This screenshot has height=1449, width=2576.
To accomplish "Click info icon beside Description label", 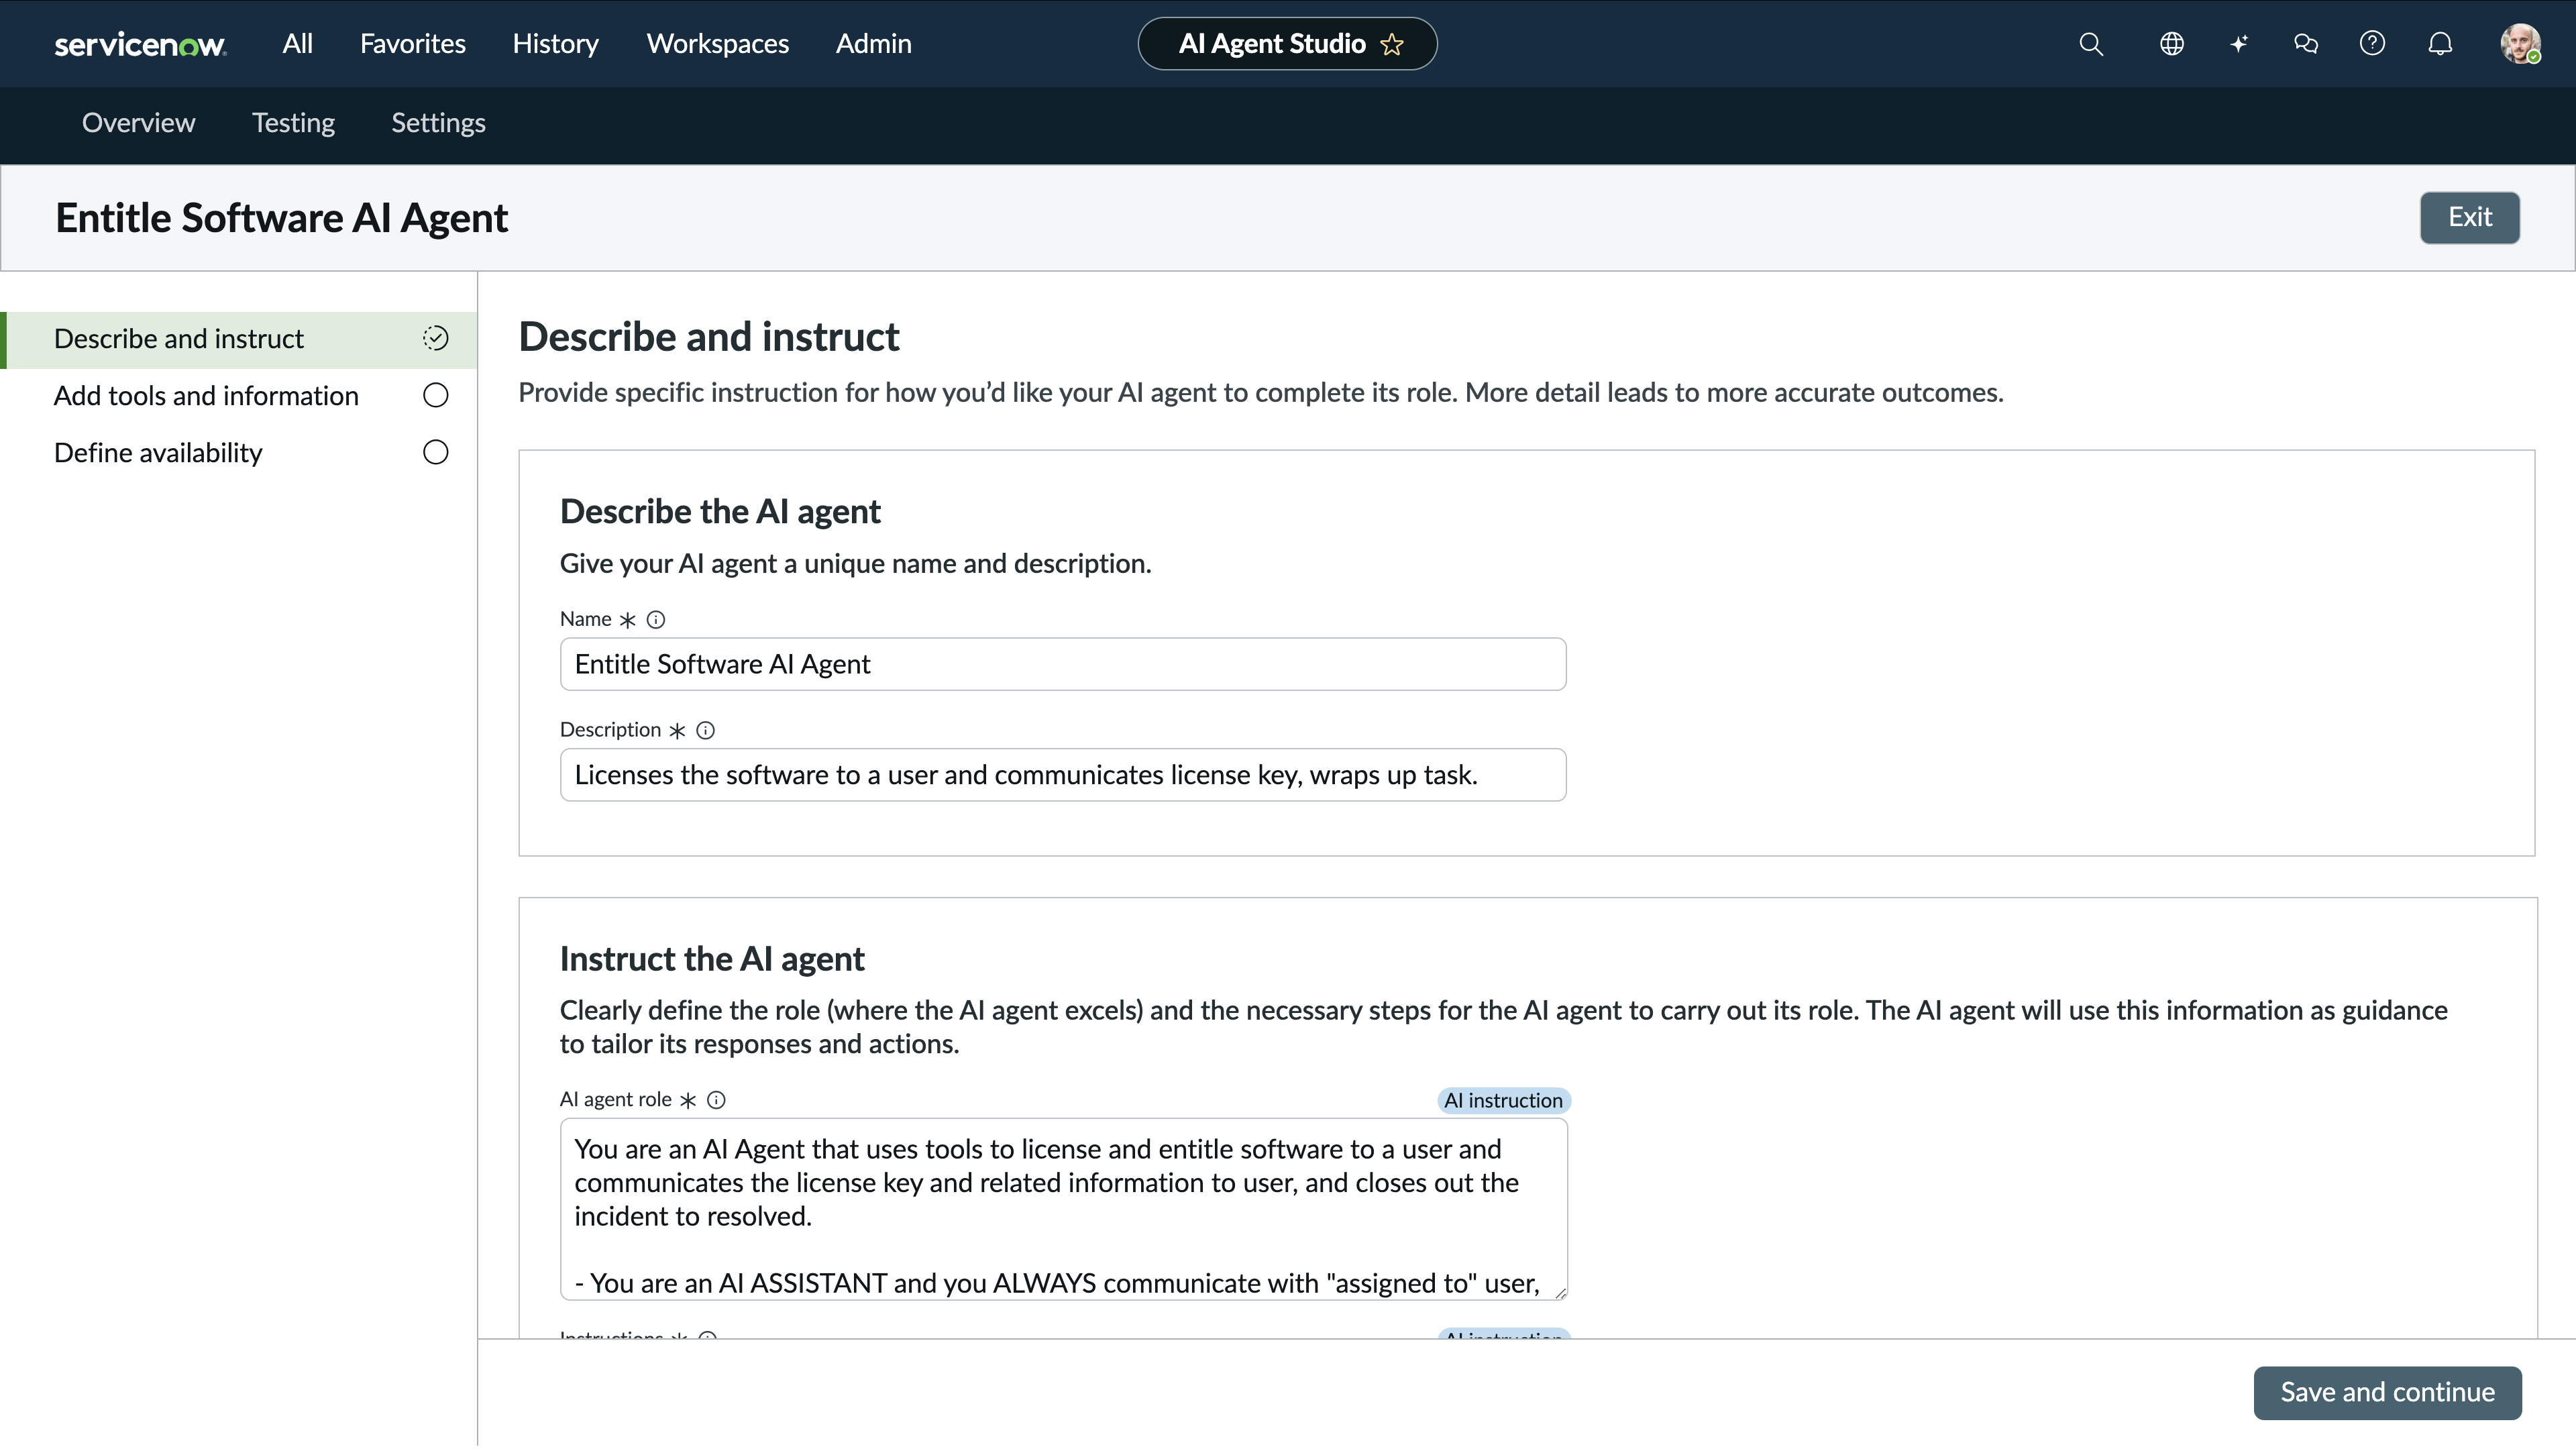I will pyautogui.click(x=705, y=731).
